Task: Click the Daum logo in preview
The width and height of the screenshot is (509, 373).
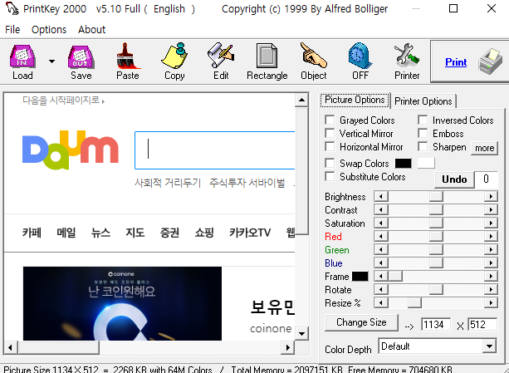Action: point(71,150)
